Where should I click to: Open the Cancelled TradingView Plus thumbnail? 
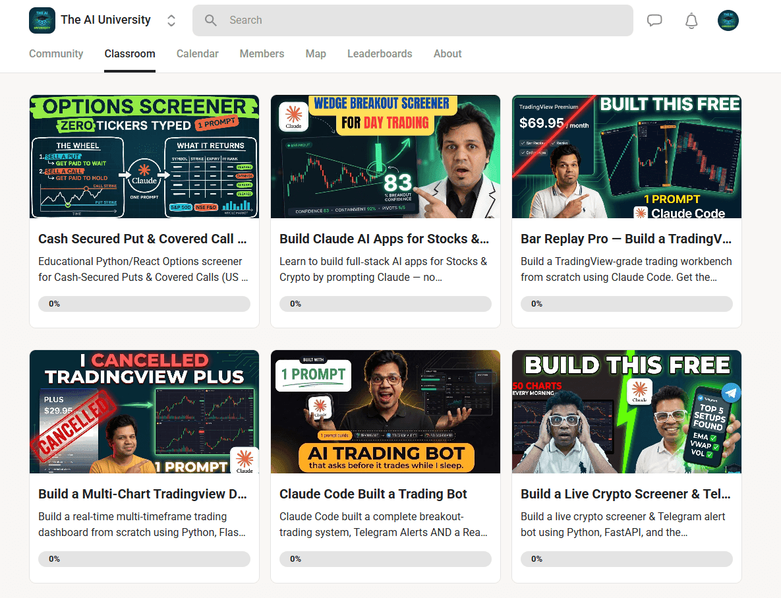[144, 411]
